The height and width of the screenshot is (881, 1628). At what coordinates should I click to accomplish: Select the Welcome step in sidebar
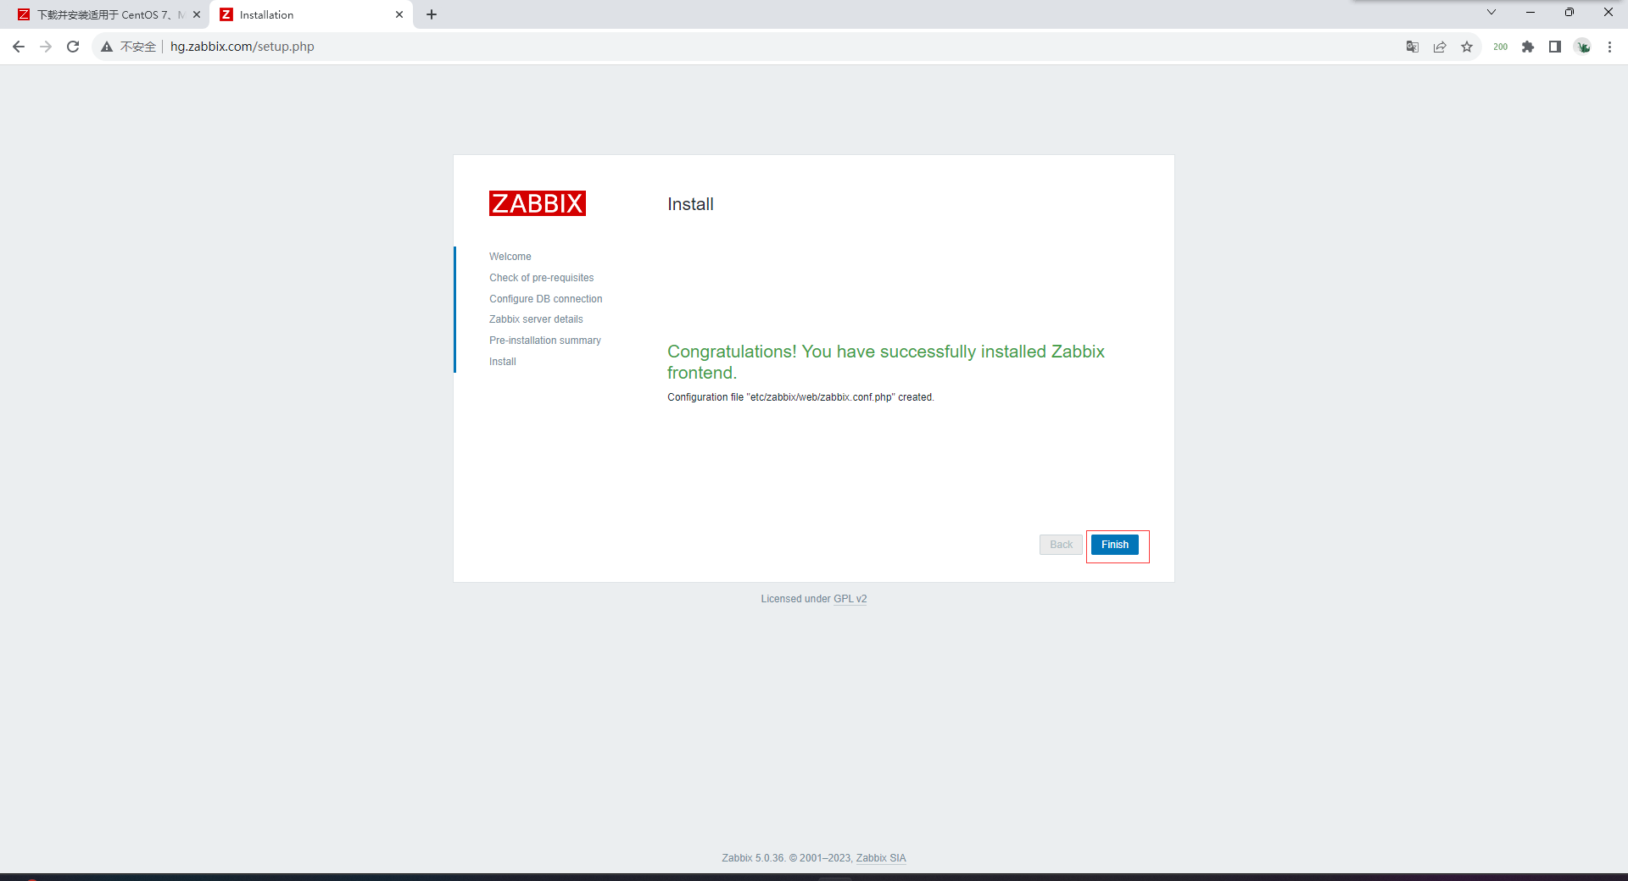(x=510, y=257)
